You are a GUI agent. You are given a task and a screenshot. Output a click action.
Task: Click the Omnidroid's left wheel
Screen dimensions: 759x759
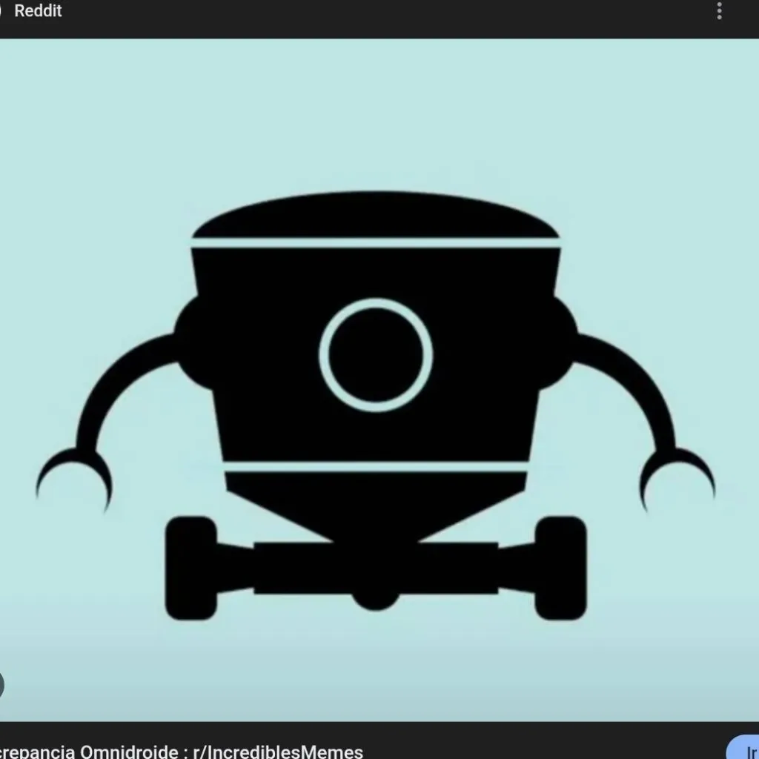[x=189, y=567]
